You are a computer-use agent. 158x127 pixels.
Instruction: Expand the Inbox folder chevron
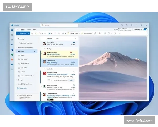pos(17,51)
